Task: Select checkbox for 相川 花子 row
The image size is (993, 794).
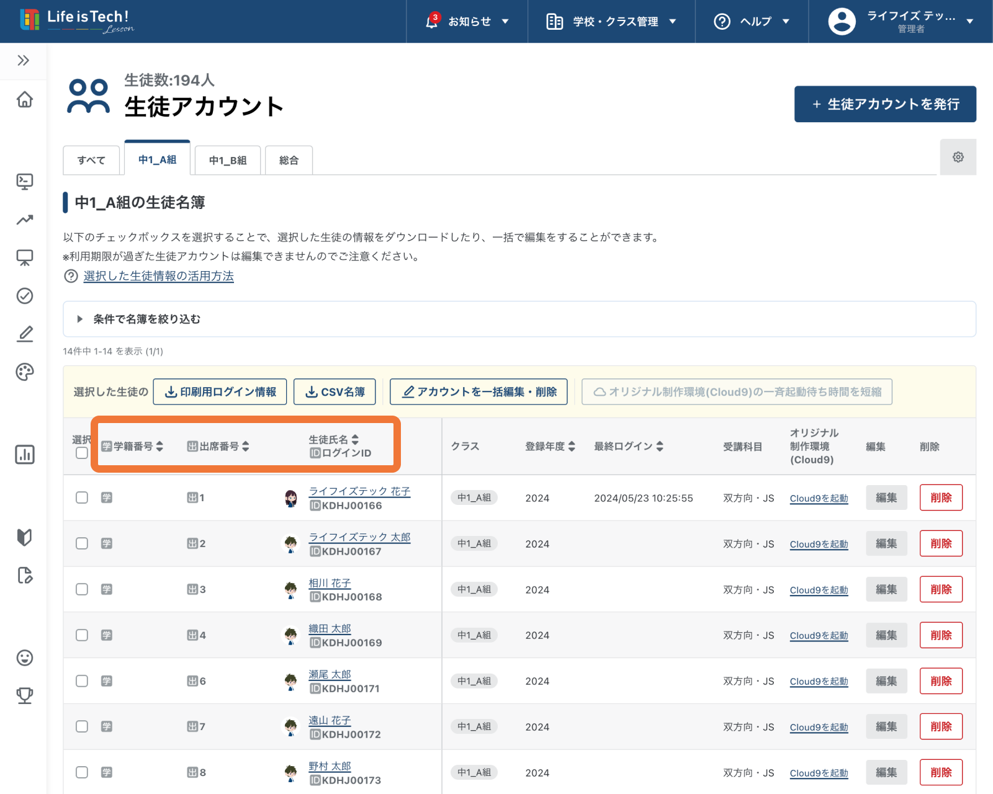Action: [82, 589]
